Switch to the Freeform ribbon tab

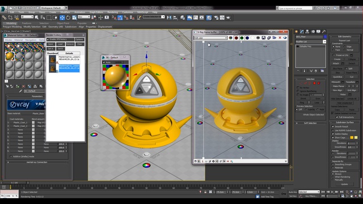[x=27, y=23]
